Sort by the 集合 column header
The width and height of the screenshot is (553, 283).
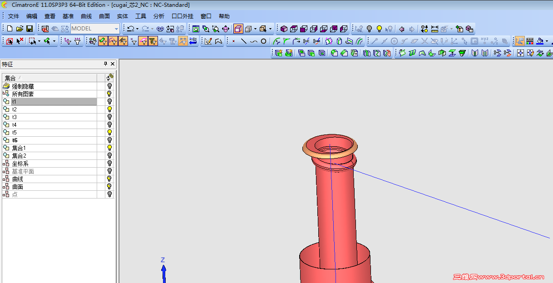point(49,78)
